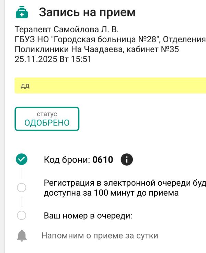Viewport: 206px width, 253px height.
Task: Click the green completed checkmark icon
Action: [22, 159]
